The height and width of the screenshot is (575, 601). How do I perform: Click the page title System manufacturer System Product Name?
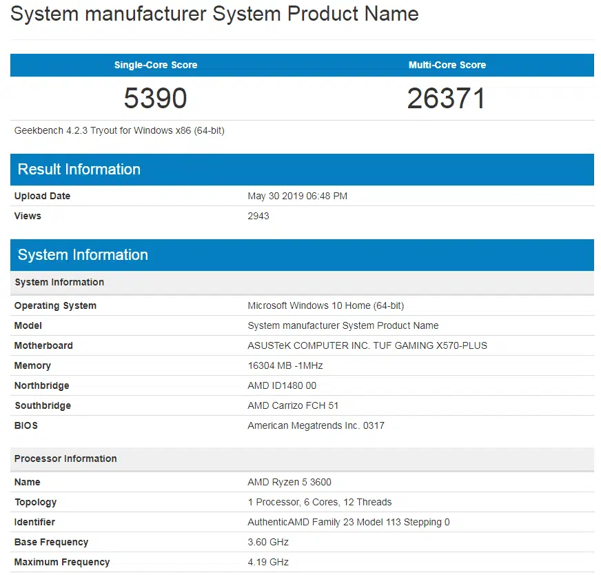(214, 14)
